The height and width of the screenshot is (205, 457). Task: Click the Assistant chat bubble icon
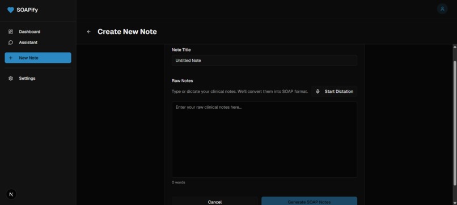(x=11, y=42)
